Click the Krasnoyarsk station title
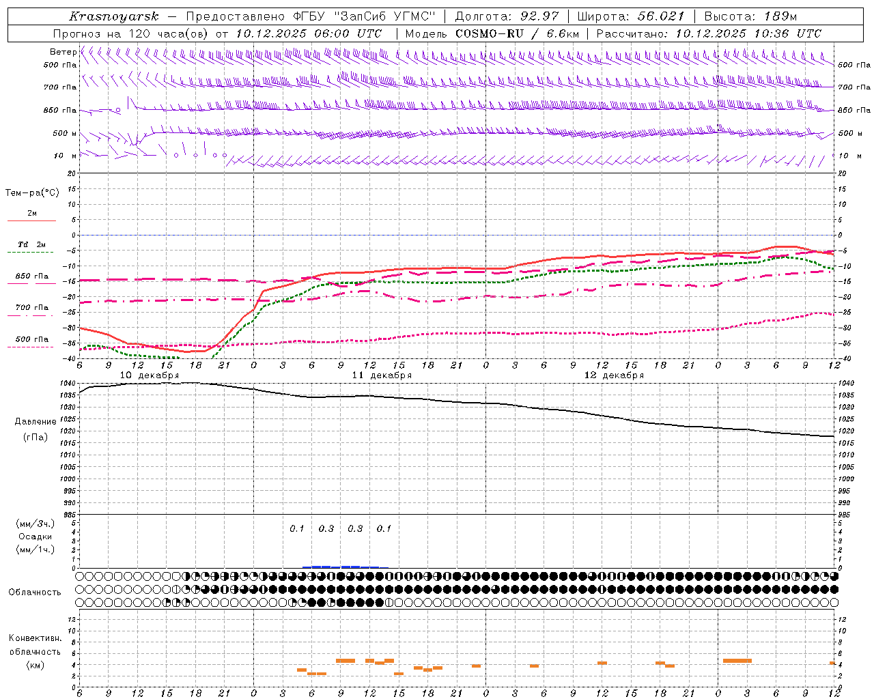 (x=113, y=16)
